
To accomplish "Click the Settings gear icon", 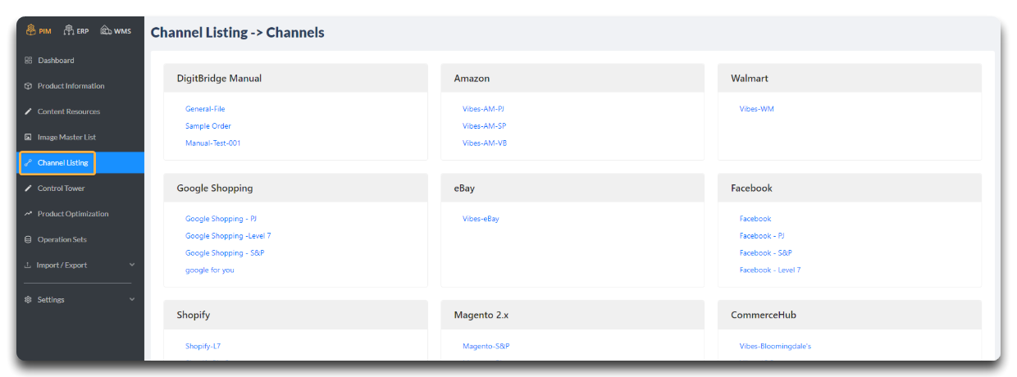I will [x=28, y=299].
